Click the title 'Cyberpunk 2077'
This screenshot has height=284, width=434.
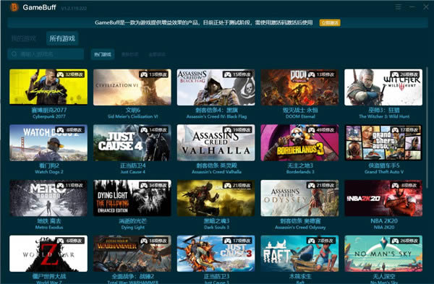[49, 116]
